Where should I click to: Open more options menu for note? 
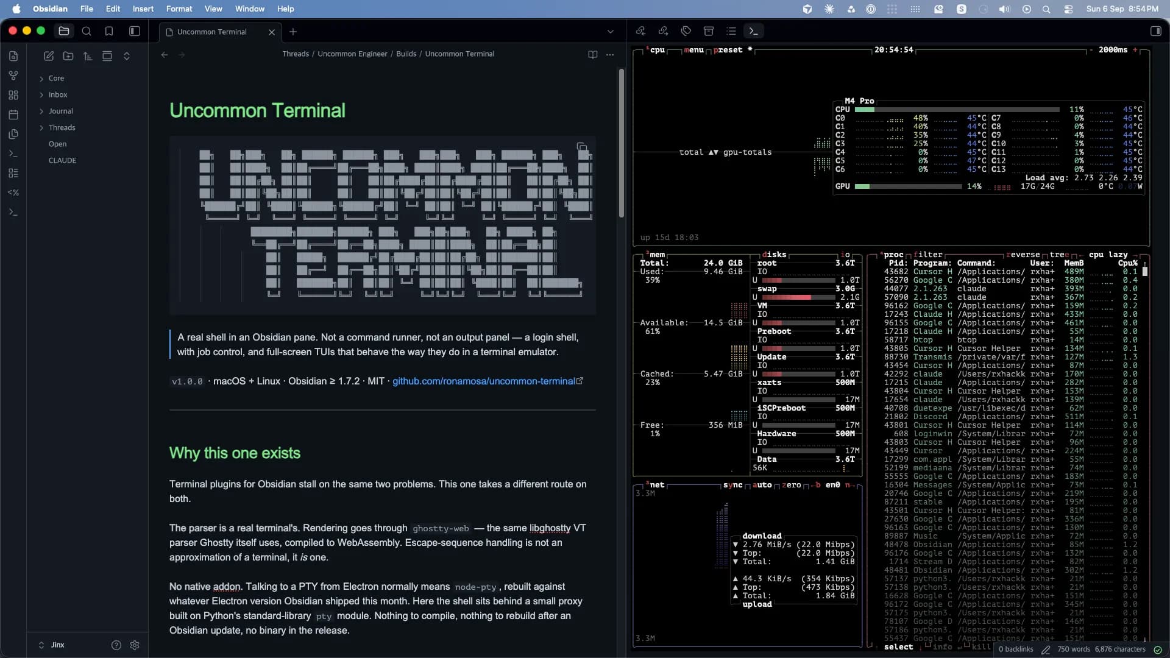610,54
